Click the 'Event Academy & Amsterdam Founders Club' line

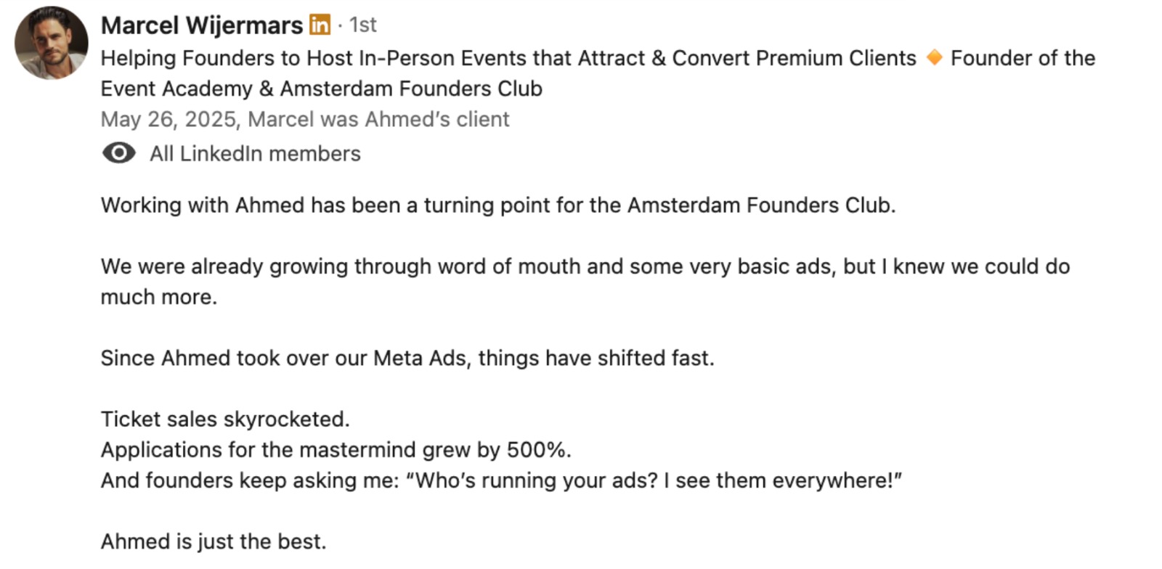point(321,89)
